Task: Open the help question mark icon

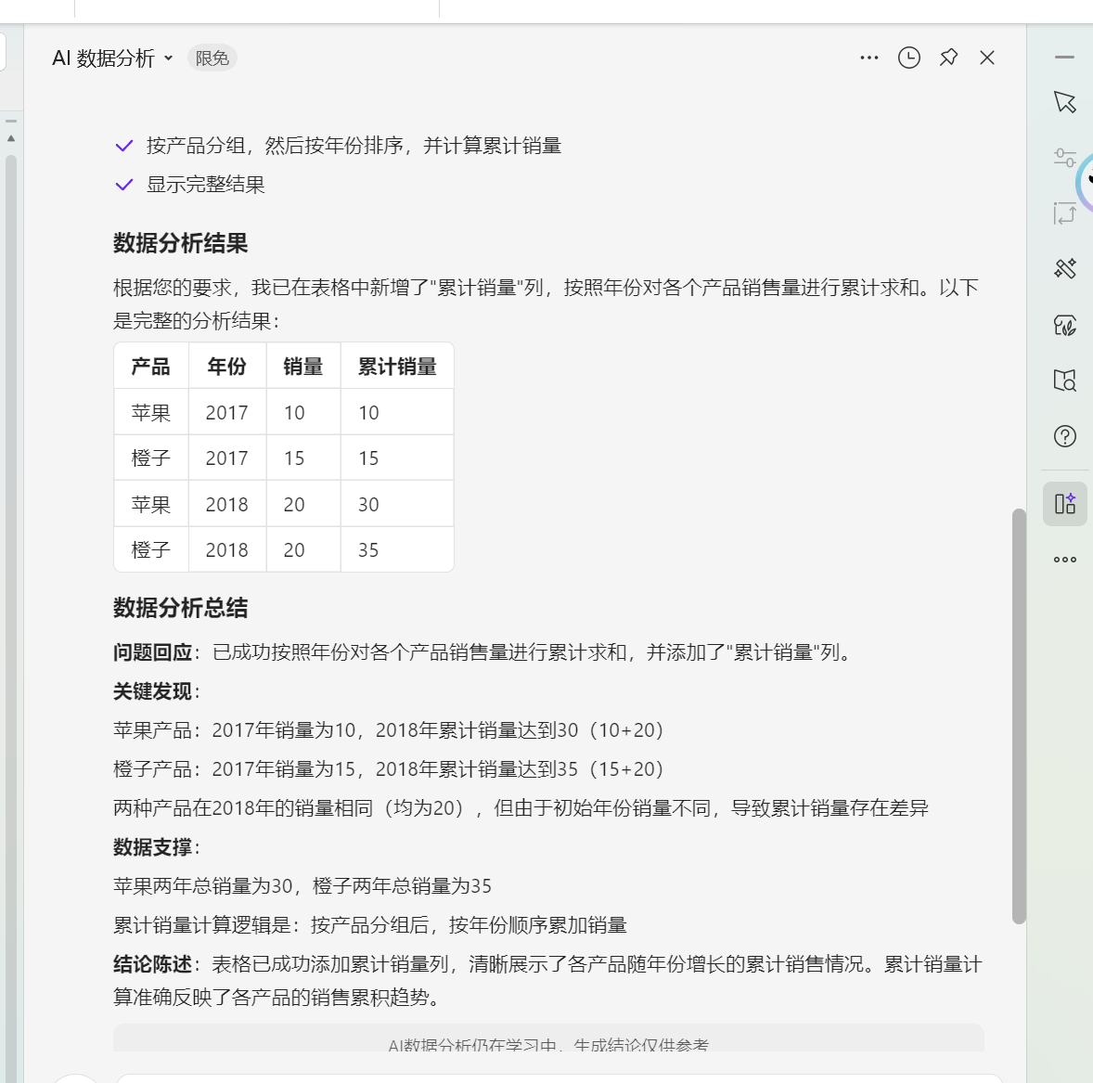Action: pos(1065,436)
